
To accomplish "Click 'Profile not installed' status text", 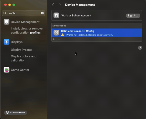I will click(90, 35).
